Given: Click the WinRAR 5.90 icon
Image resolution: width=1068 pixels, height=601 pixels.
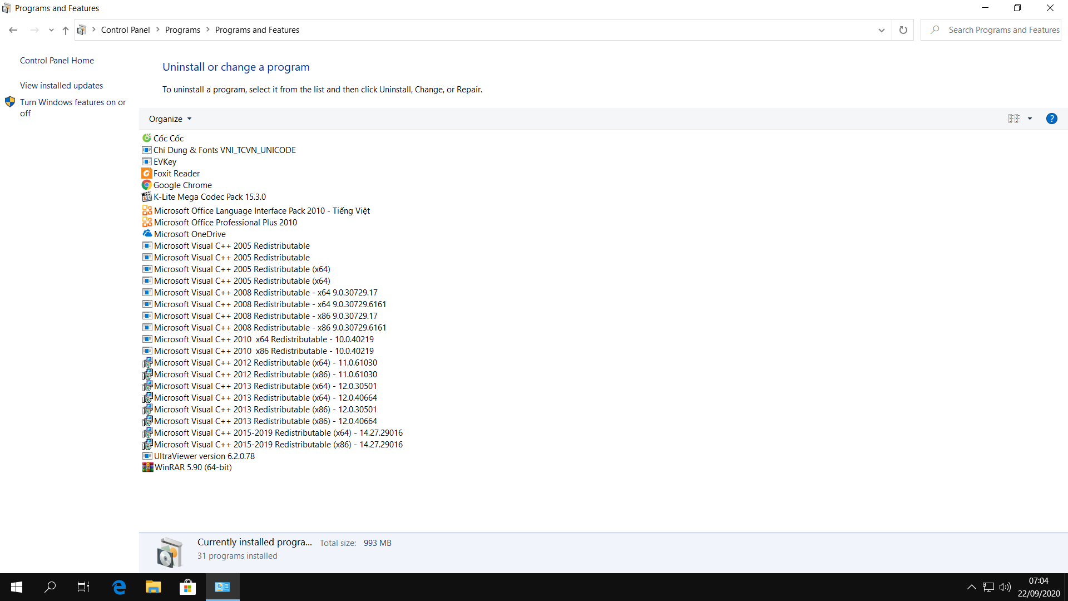Looking at the screenshot, I should 147,467.
